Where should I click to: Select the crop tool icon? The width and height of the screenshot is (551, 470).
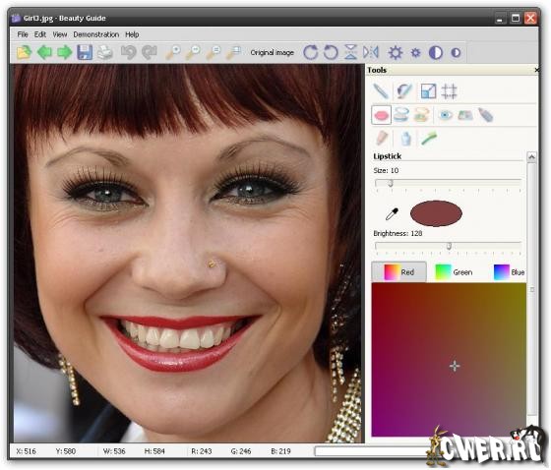click(449, 91)
